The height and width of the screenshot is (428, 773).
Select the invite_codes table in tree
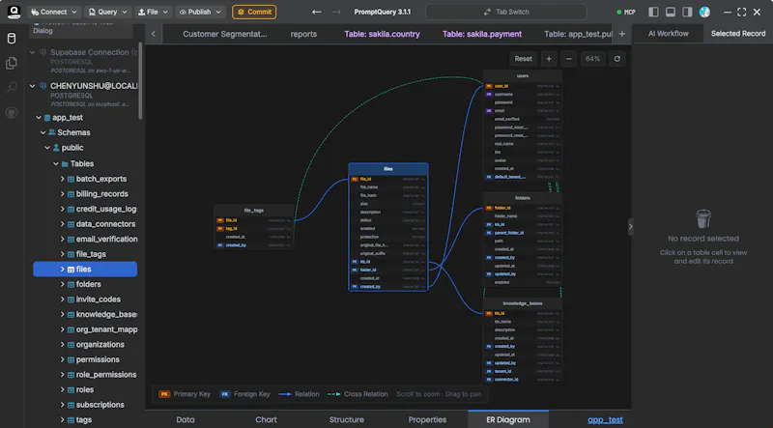99,300
